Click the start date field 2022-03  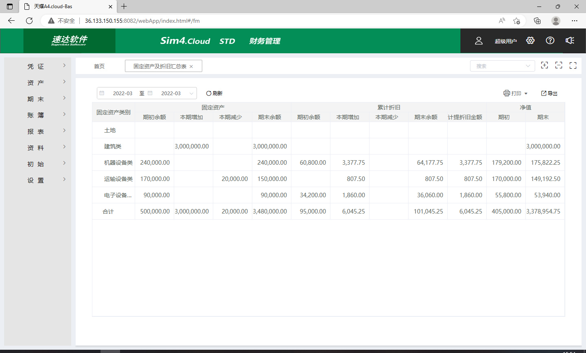[122, 94]
